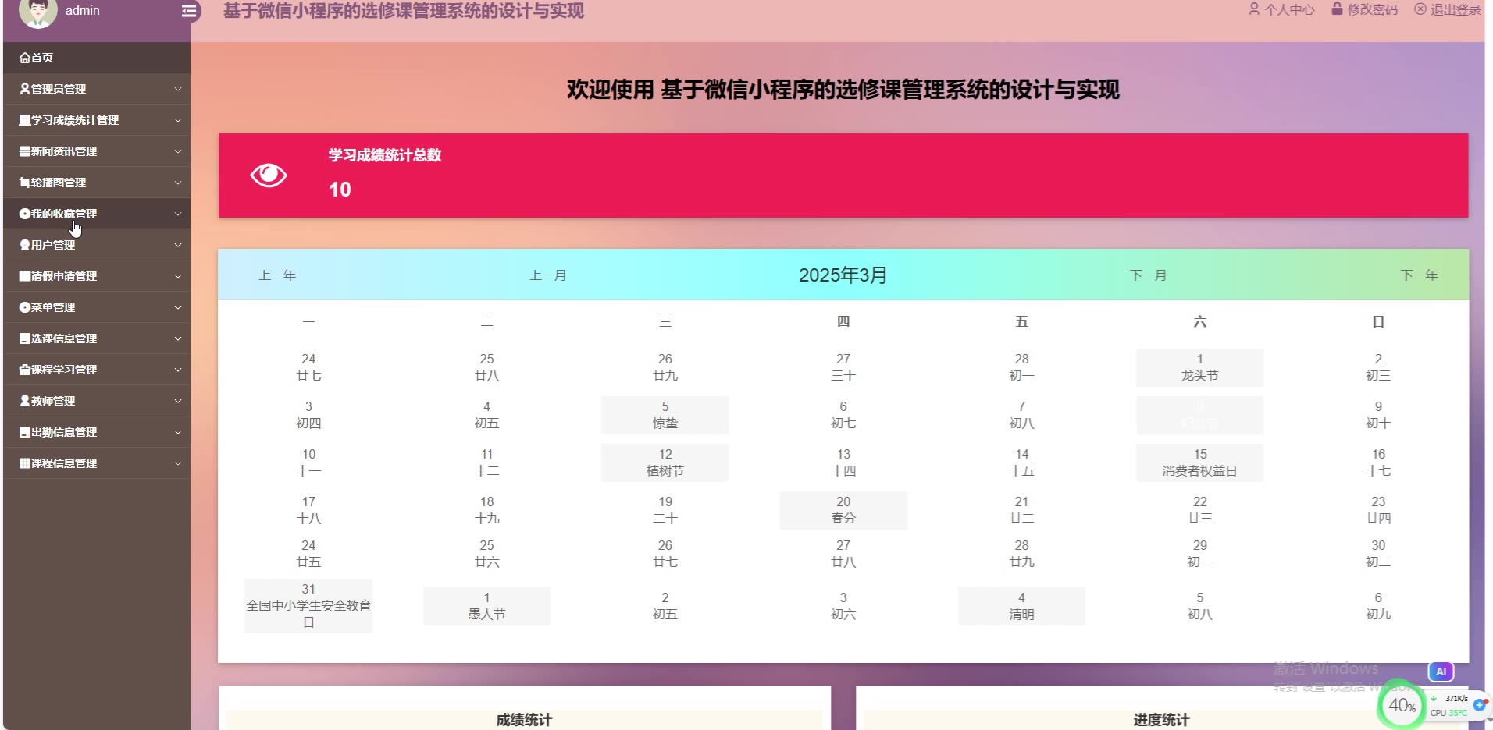Viewport: 1493px width, 730px height.
Task: Expand 用户管理 using its chevron arrow
Action: click(x=178, y=245)
